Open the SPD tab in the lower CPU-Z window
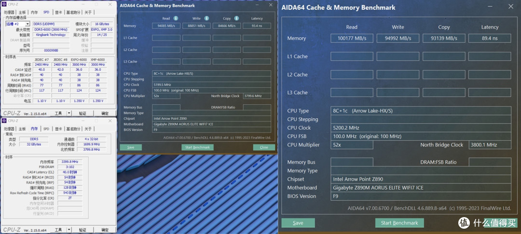 coord(46,129)
